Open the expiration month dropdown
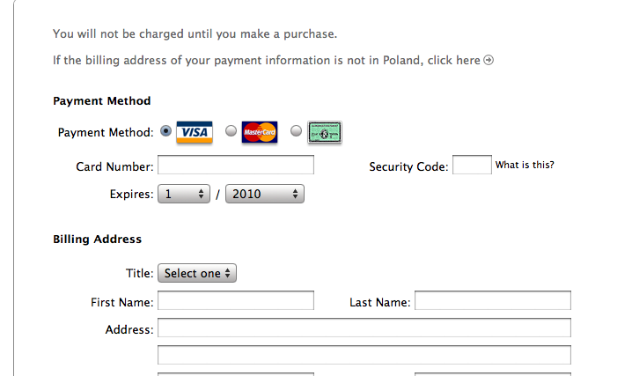 pos(184,194)
